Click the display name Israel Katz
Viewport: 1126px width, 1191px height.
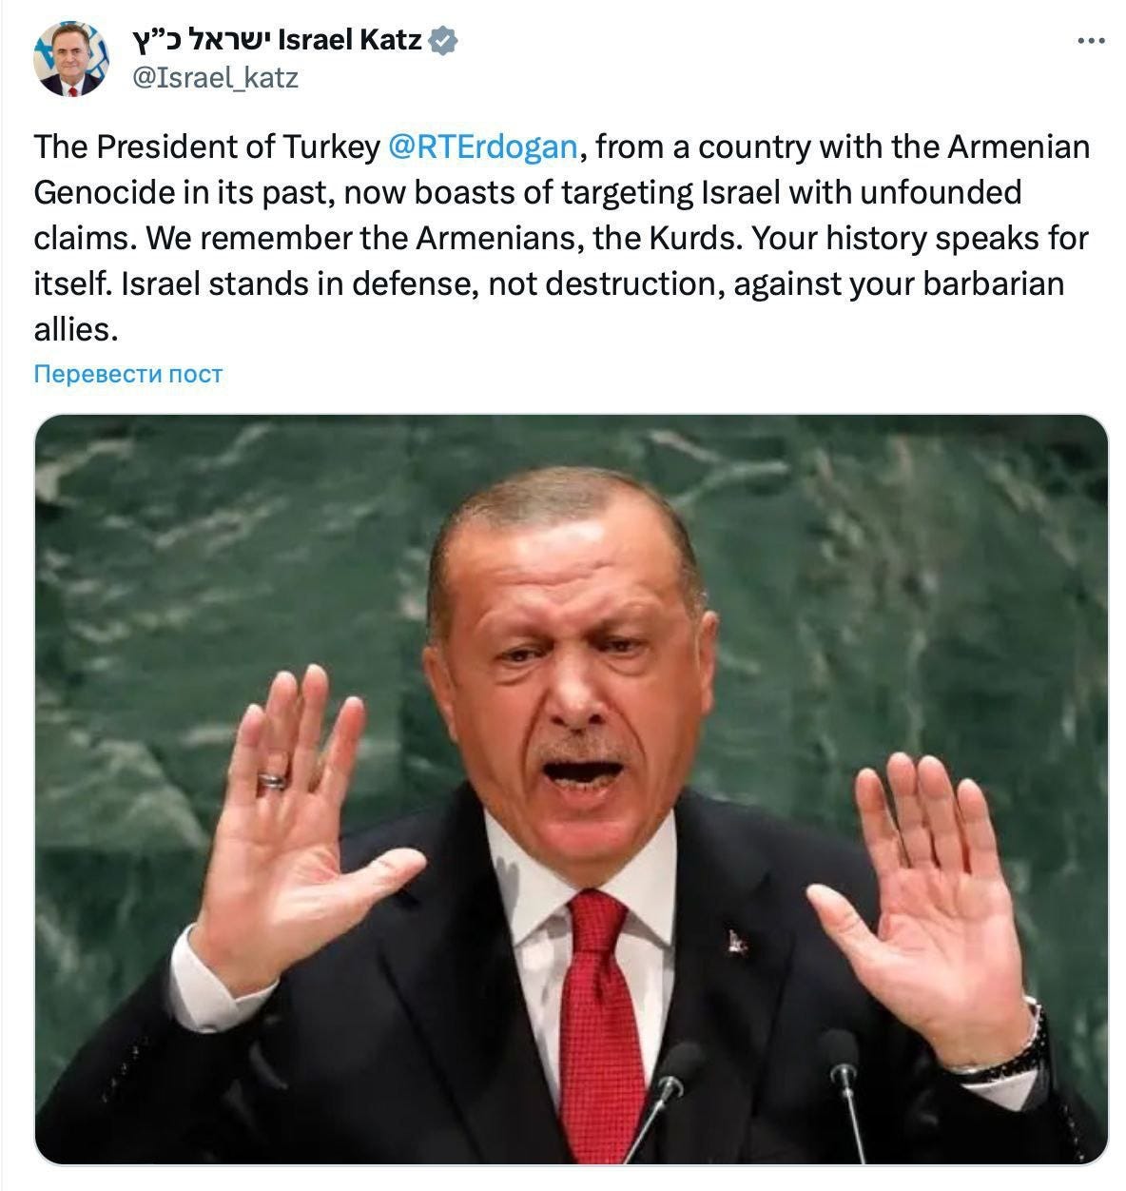(348, 40)
